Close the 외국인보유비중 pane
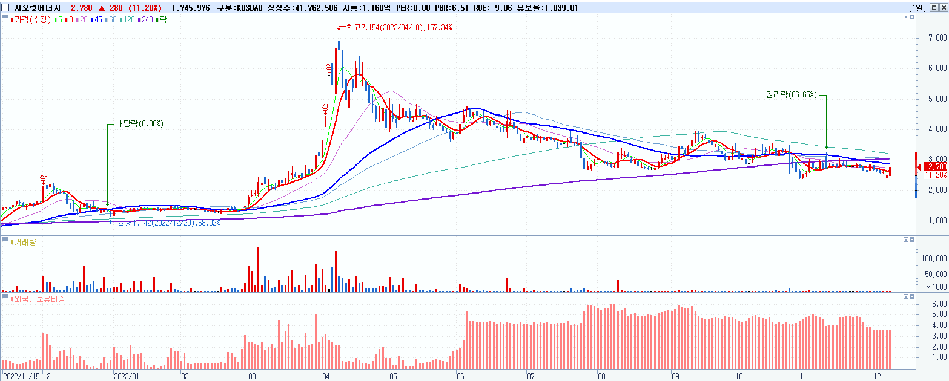 [912, 296]
